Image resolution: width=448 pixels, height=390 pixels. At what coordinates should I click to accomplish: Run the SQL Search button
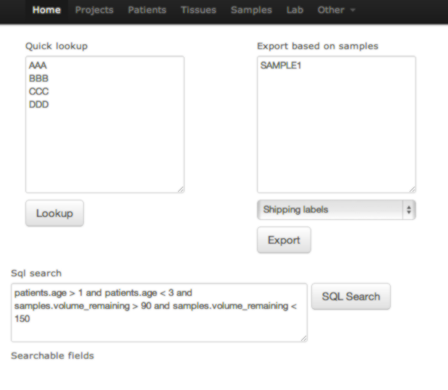click(351, 296)
